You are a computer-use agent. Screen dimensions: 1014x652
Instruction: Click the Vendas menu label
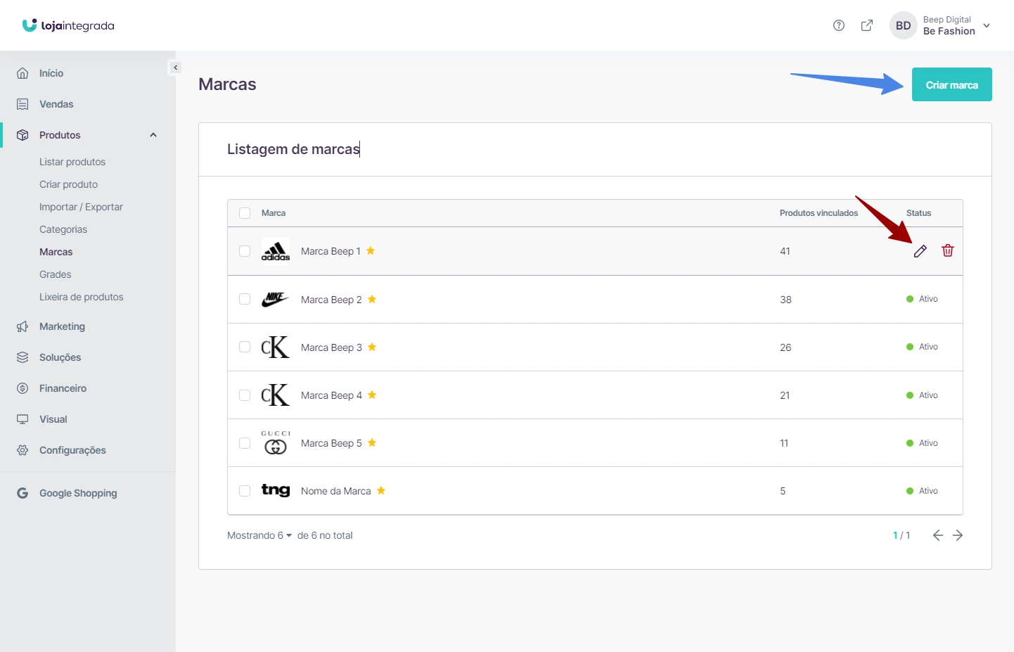point(56,104)
